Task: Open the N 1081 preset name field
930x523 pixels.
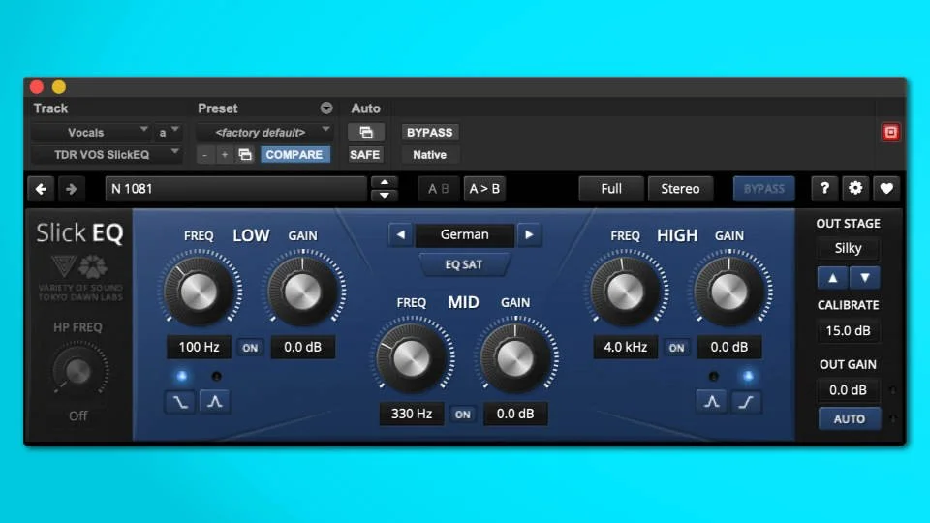Action: (x=236, y=189)
